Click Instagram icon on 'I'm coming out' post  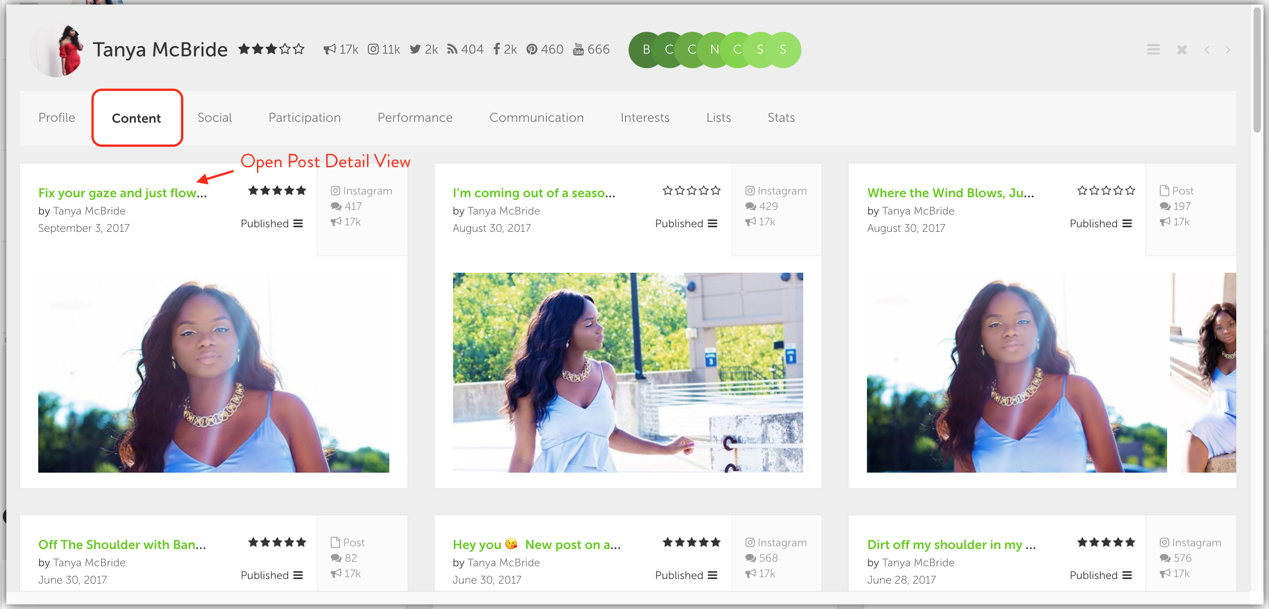(750, 190)
